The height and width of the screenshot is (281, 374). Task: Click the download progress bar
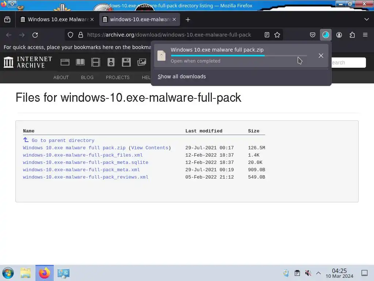coord(239,56)
